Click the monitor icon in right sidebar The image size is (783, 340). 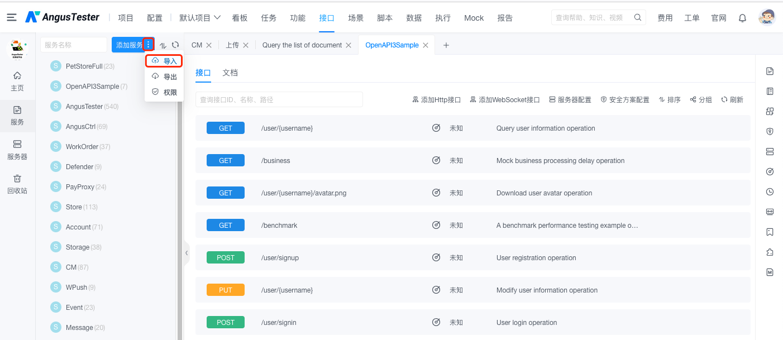coord(770,212)
